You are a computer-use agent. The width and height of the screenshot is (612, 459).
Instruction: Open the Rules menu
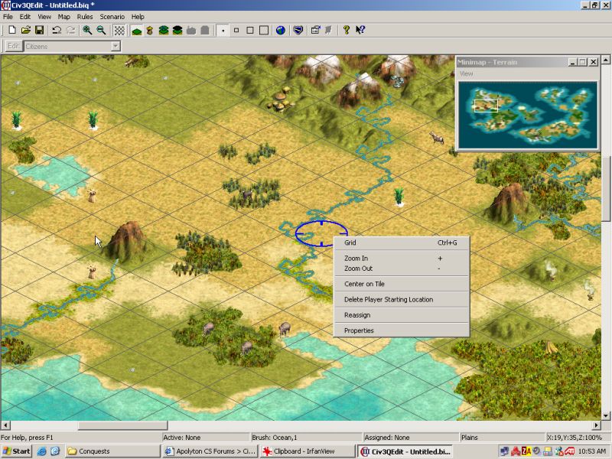pos(85,16)
